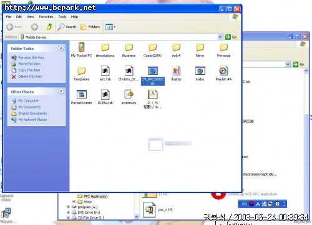Select the Business folder
Screen dimensions: 312x225
coord(129,49)
